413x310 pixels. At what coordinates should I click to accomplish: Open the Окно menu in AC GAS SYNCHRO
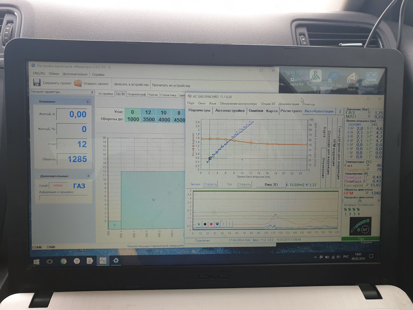tap(202, 103)
